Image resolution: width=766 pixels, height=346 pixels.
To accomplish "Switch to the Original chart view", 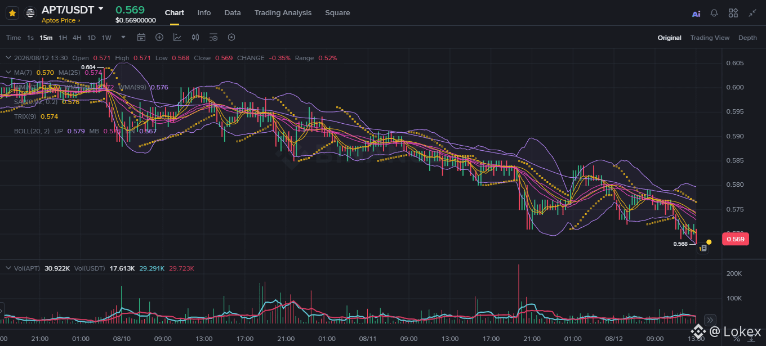I will pos(669,38).
